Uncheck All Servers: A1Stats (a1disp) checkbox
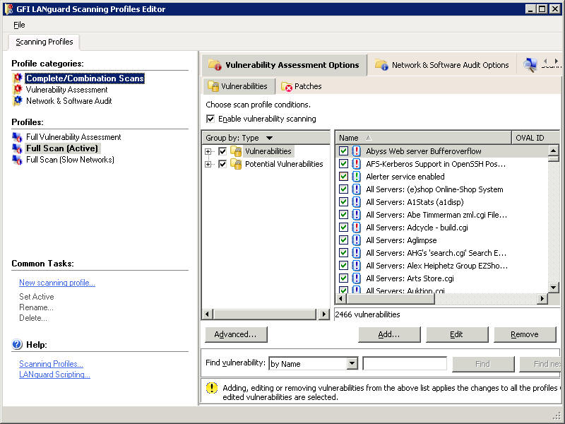 pyautogui.click(x=343, y=202)
